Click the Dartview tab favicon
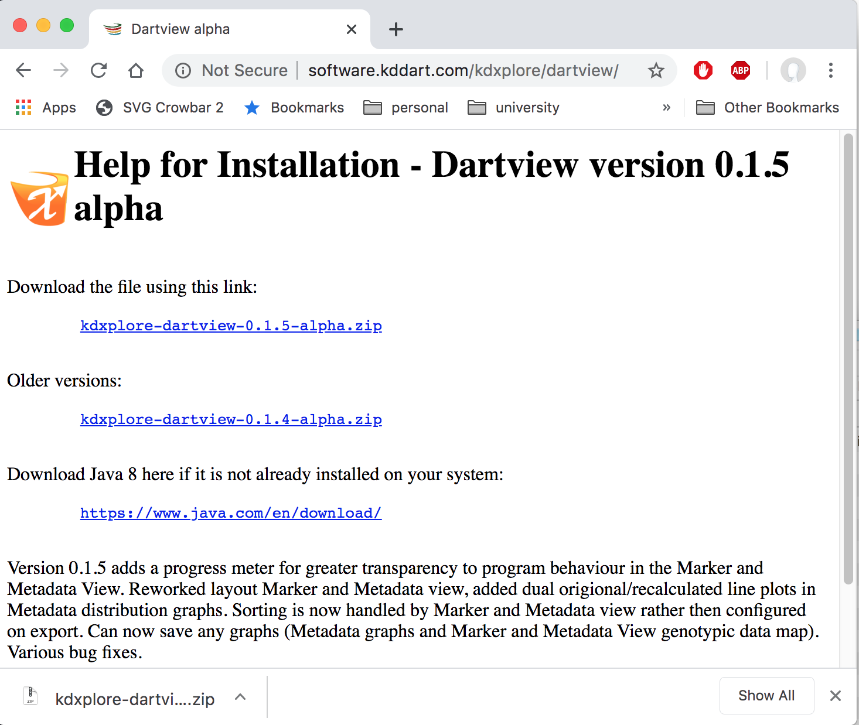 coord(113,29)
